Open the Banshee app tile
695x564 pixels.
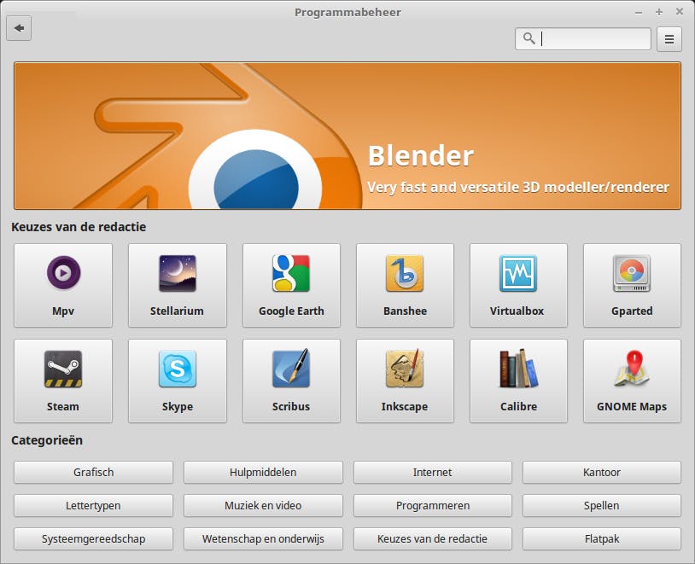405,285
